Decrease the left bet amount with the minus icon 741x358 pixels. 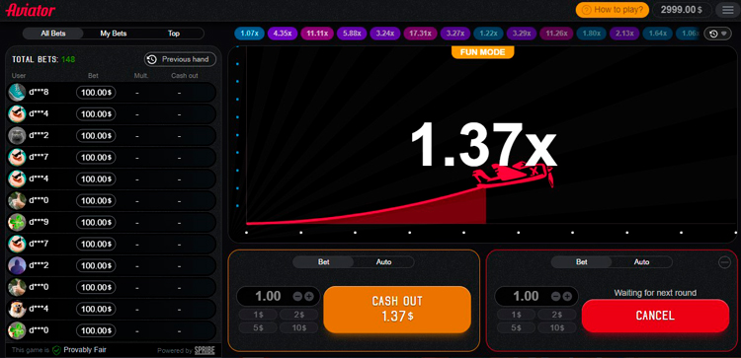[297, 297]
